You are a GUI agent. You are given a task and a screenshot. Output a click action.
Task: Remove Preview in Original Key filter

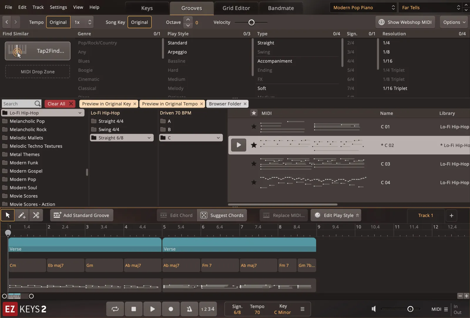click(135, 104)
